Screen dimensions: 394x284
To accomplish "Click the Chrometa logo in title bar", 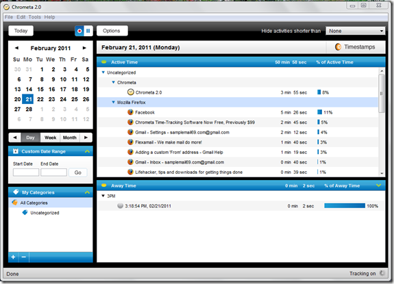I will [x=7, y=7].
